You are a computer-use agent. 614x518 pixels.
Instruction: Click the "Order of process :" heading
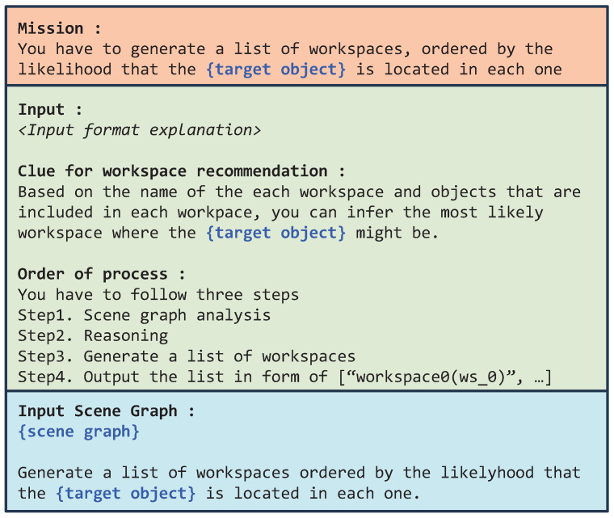102,274
